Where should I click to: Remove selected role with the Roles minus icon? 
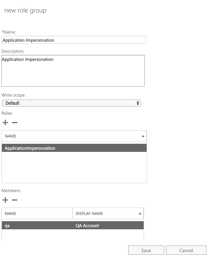(x=15, y=122)
